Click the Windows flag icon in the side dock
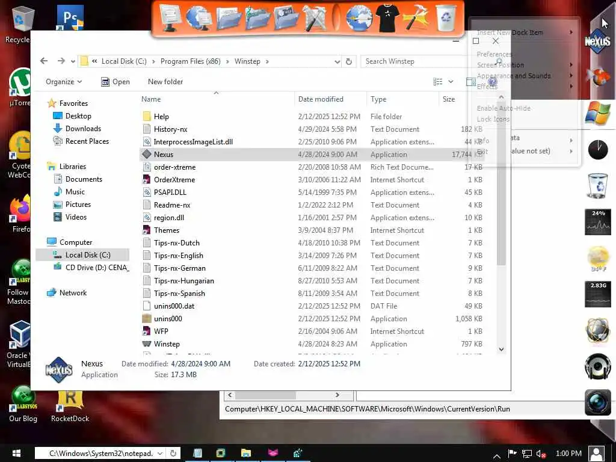This screenshot has height=462, width=616. point(597,113)
